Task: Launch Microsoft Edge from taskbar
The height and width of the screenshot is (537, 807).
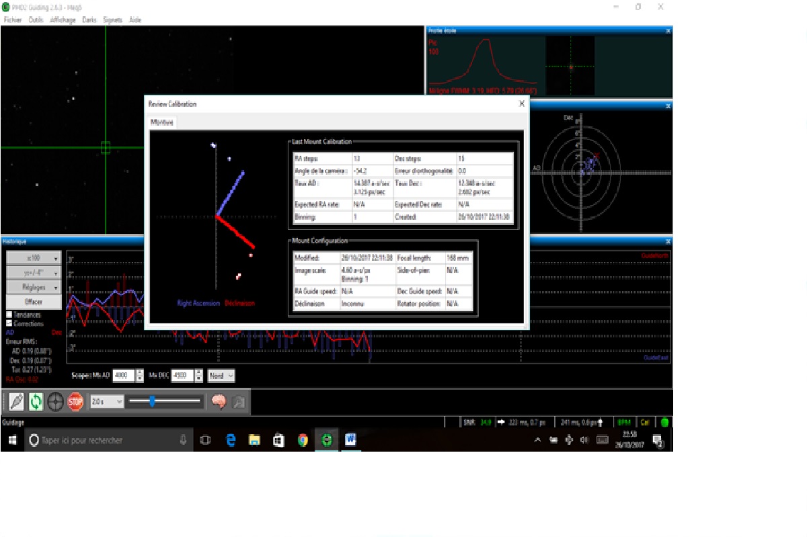Action: click(230, 440)
